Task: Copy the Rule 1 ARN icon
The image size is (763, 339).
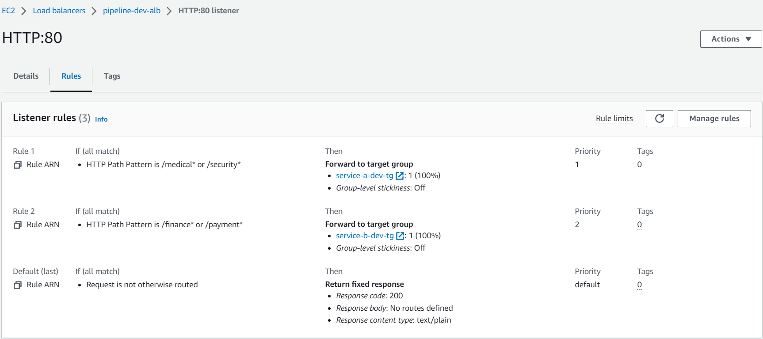Action: 18,165
